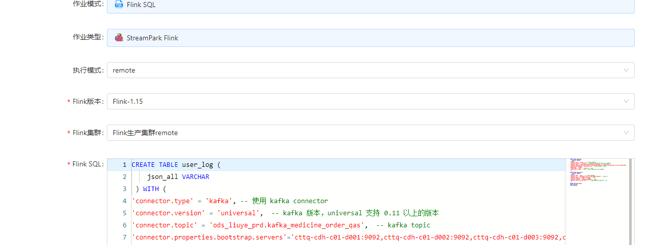Click line number 1 in editor
Screen dimensions: 672x245
(124, 164)
